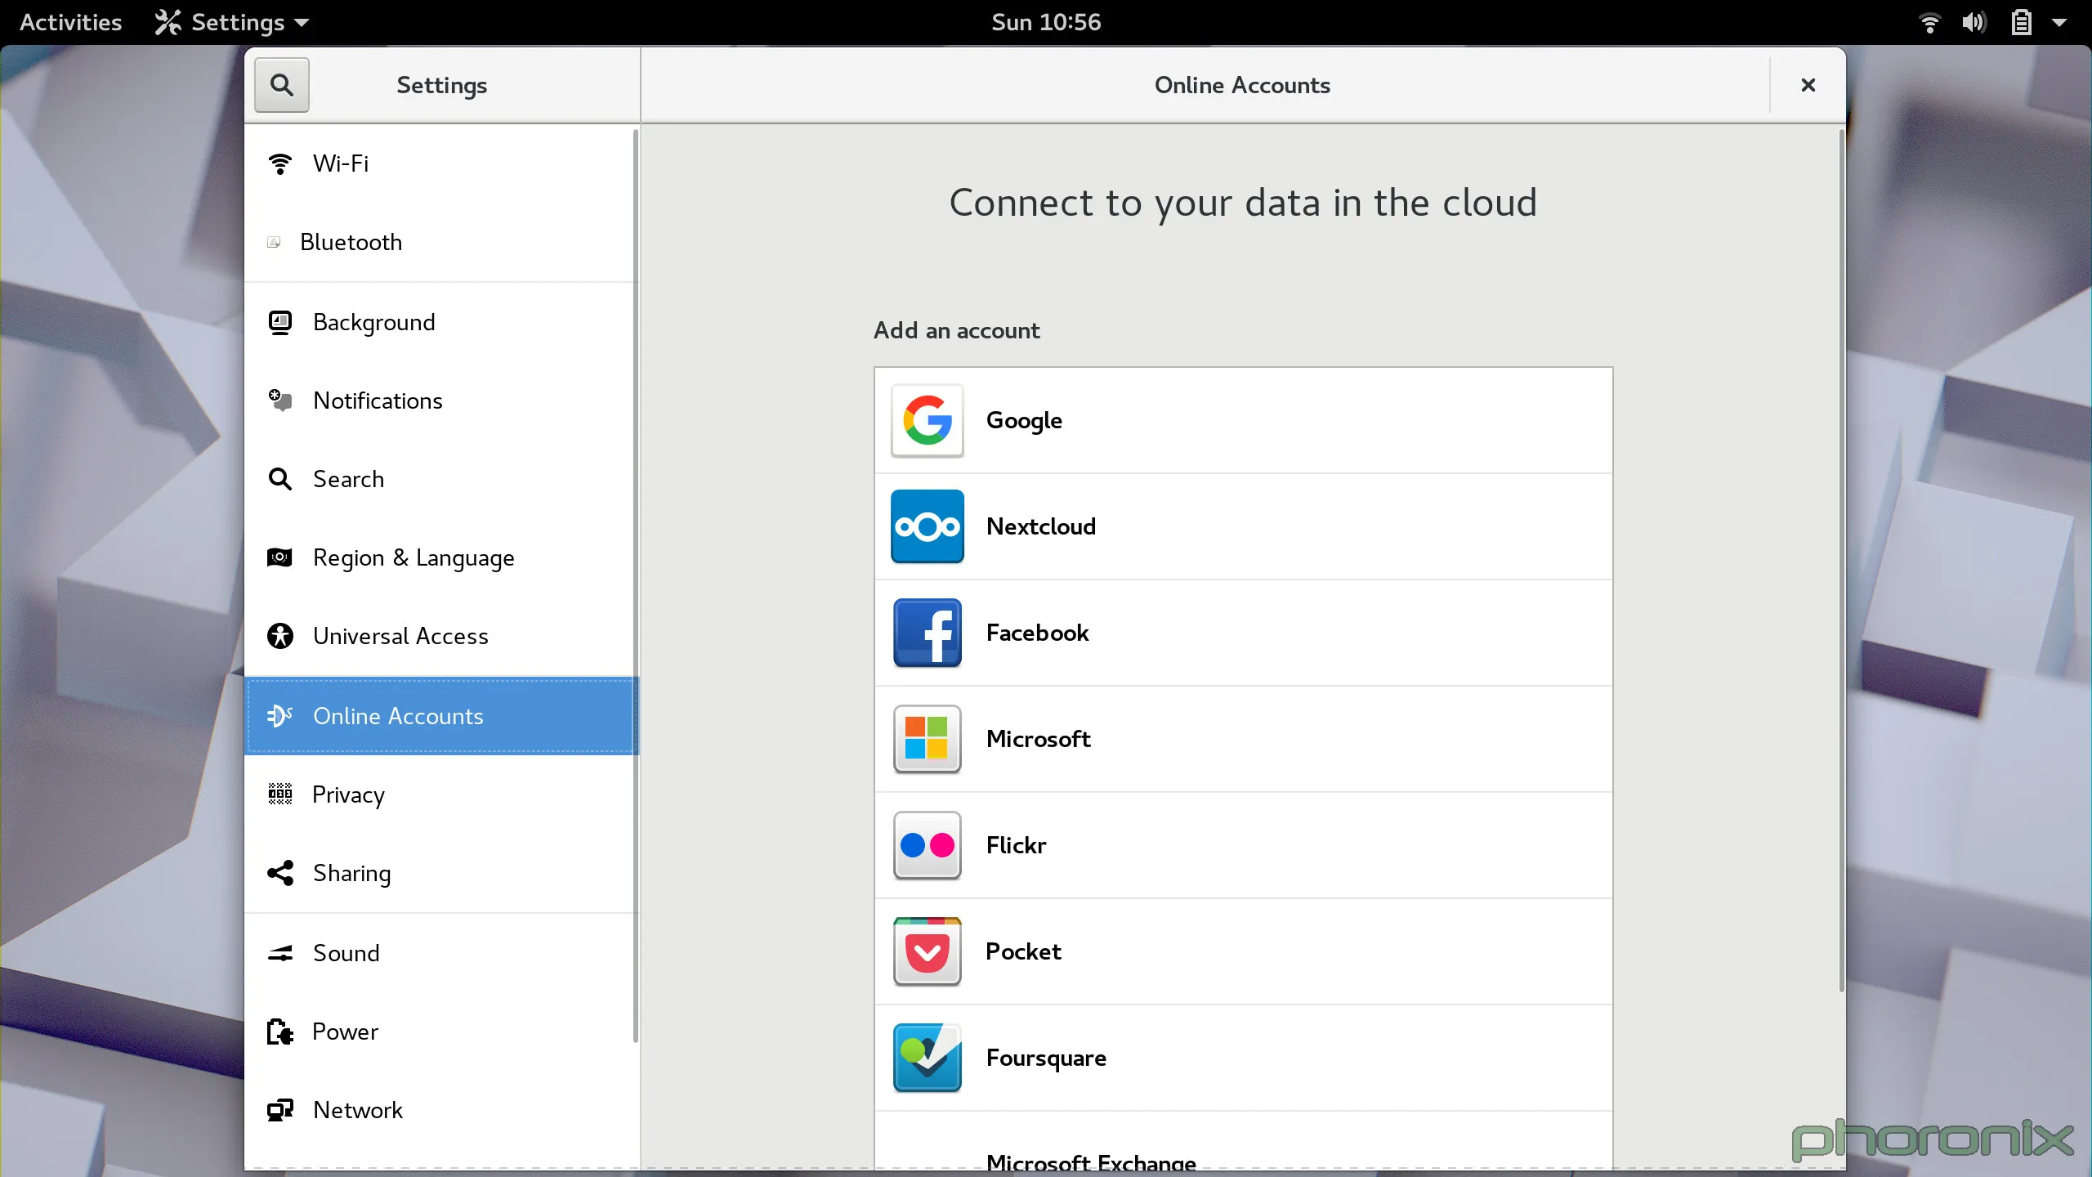The width and height of the screenshot is (2092, 1177).
Task: Add a Nextcloud account
Action: pyautogui.click(x=1243, y=526)
